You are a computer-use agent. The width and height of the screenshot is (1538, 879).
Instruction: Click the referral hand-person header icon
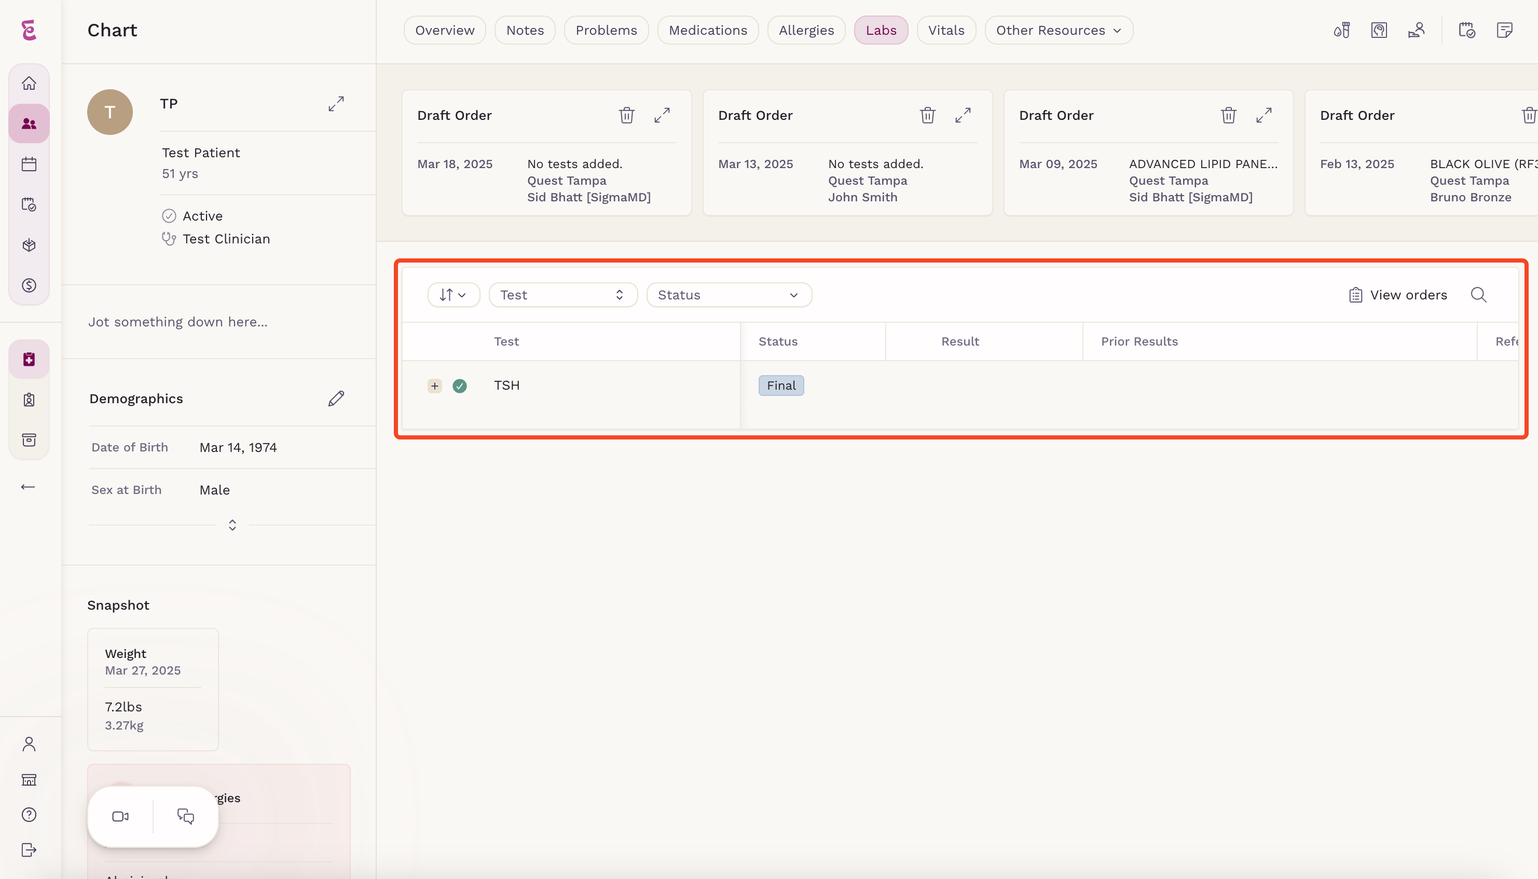[1417, 30]
